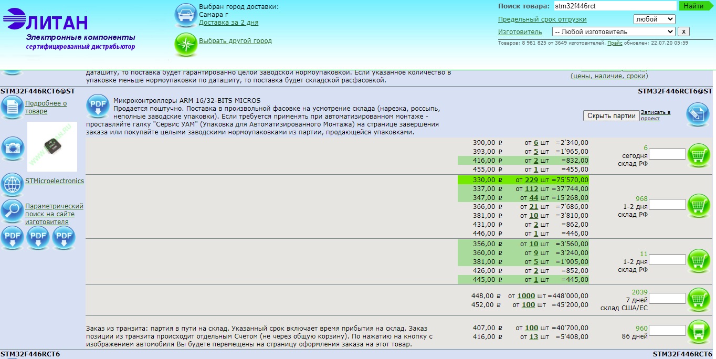Click quantity field for 6 pcs batch

coord(667,154)
